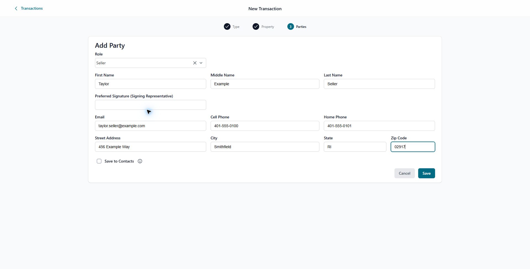Expand the Role dropdown arrow
Image resolution: width=530 pixels, height=269 pixels.
[x=201, y=63]
